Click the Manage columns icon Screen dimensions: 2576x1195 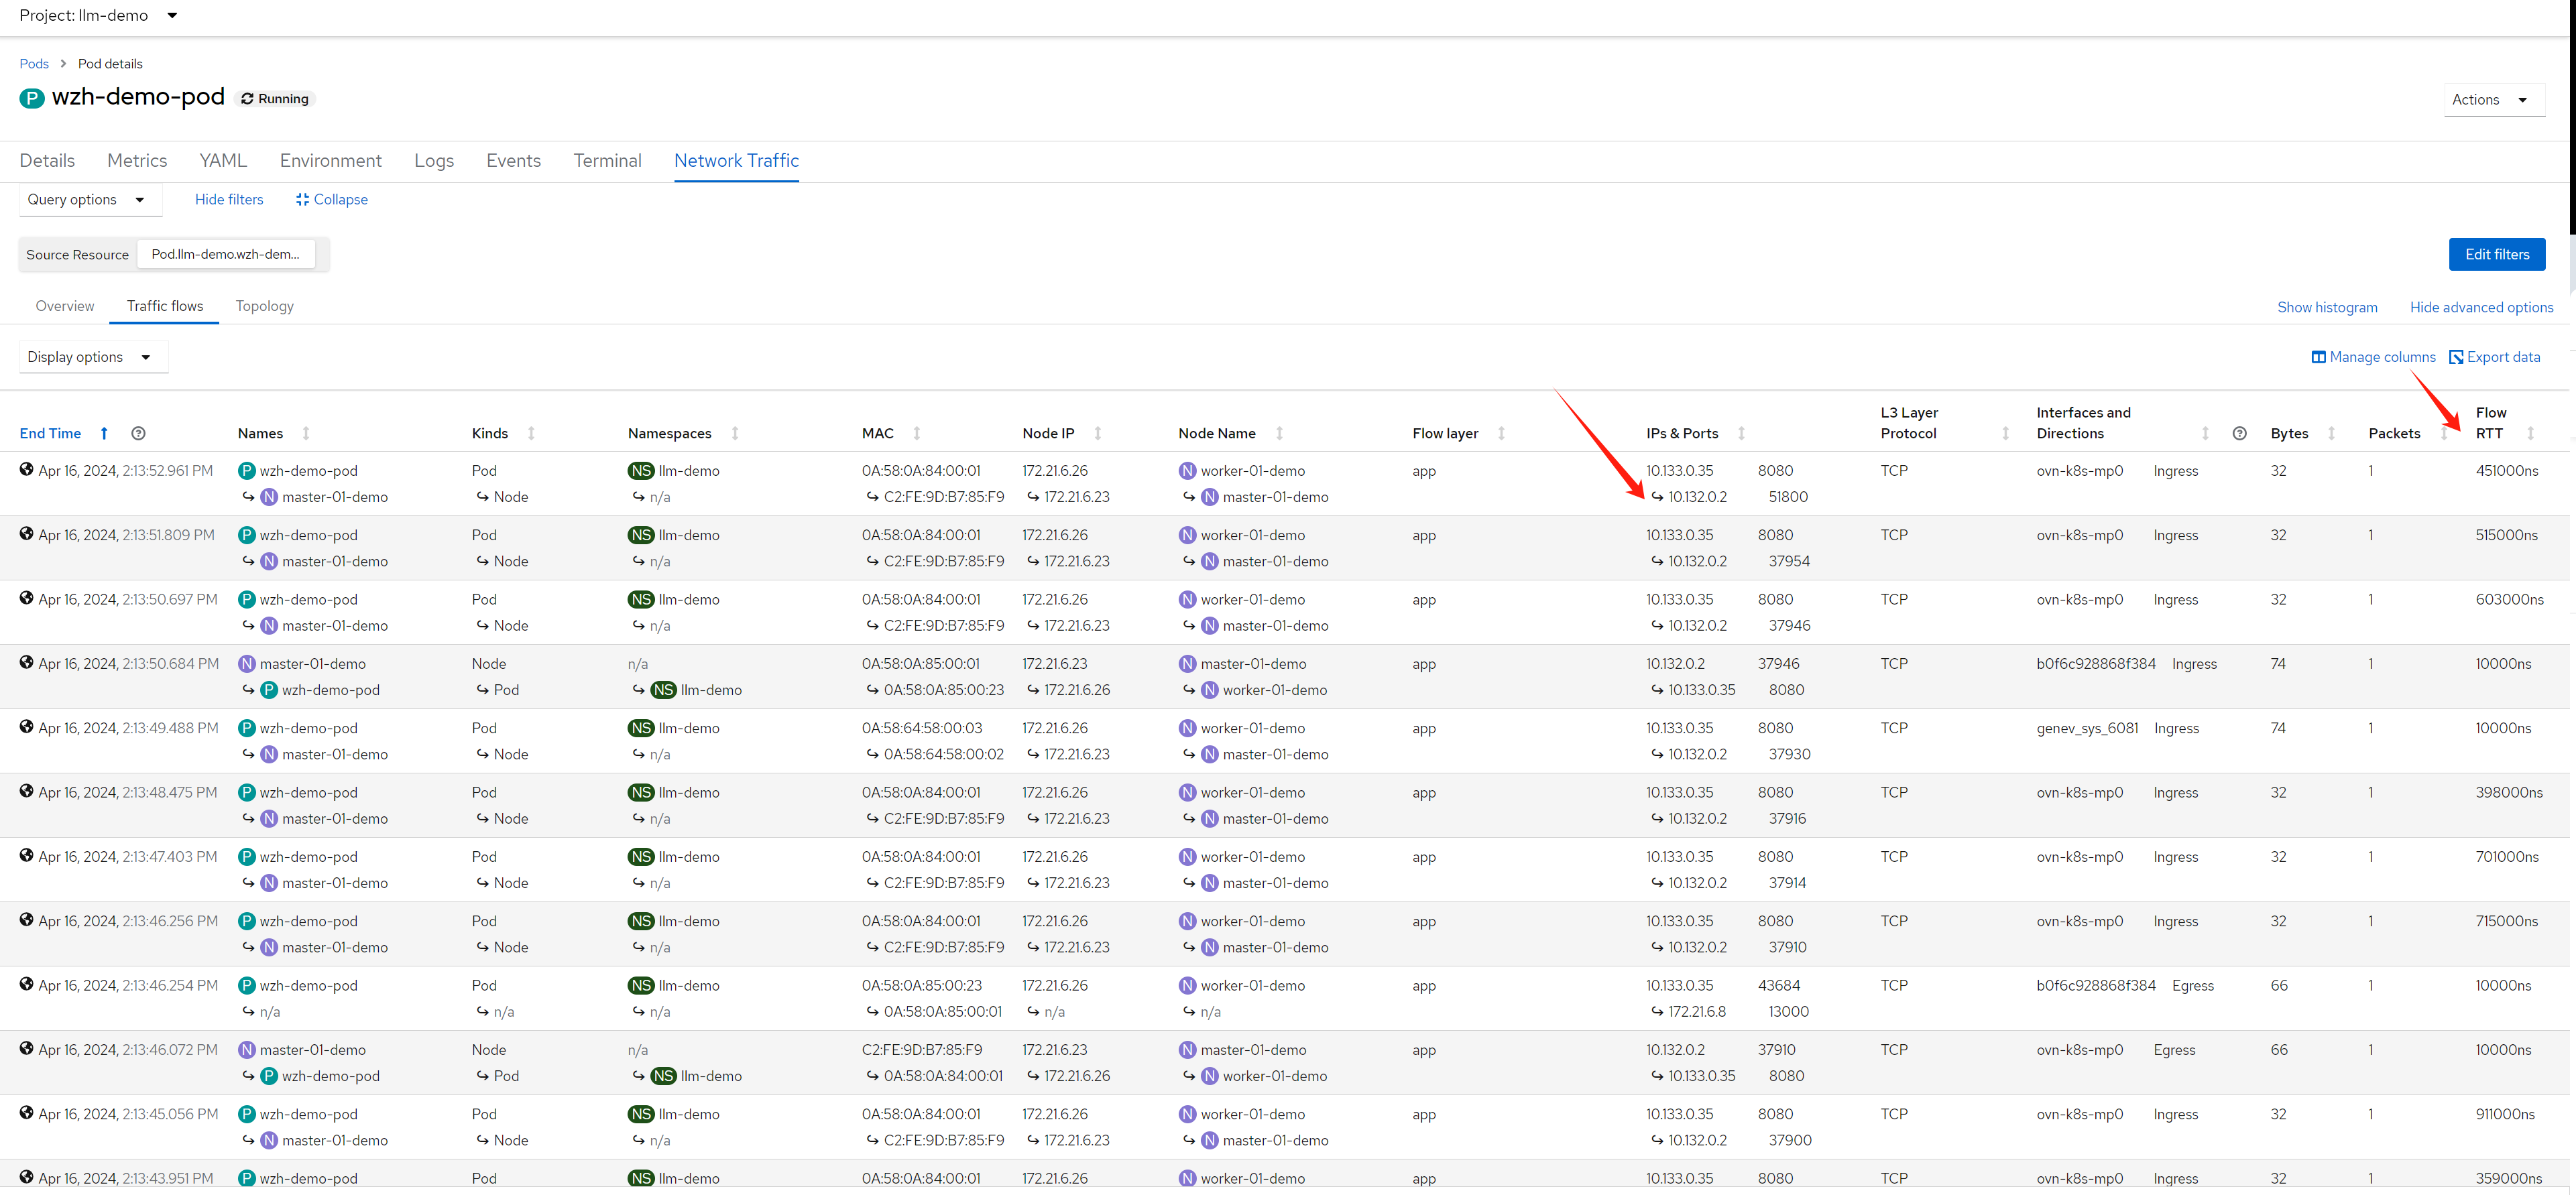point(2318,357)
